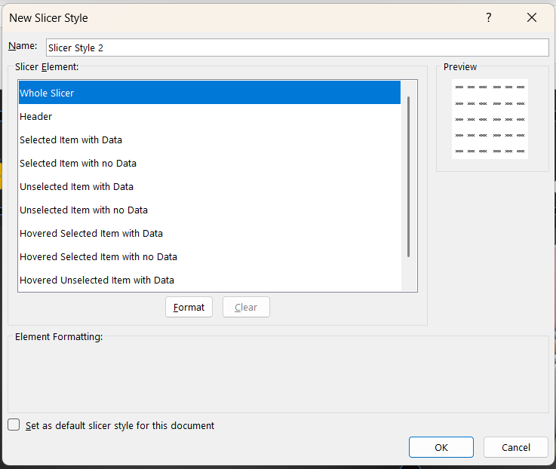The width and height of the screenshot is (556, 469).
Task: Click the Name text field
Action: (x=297, y=48)
